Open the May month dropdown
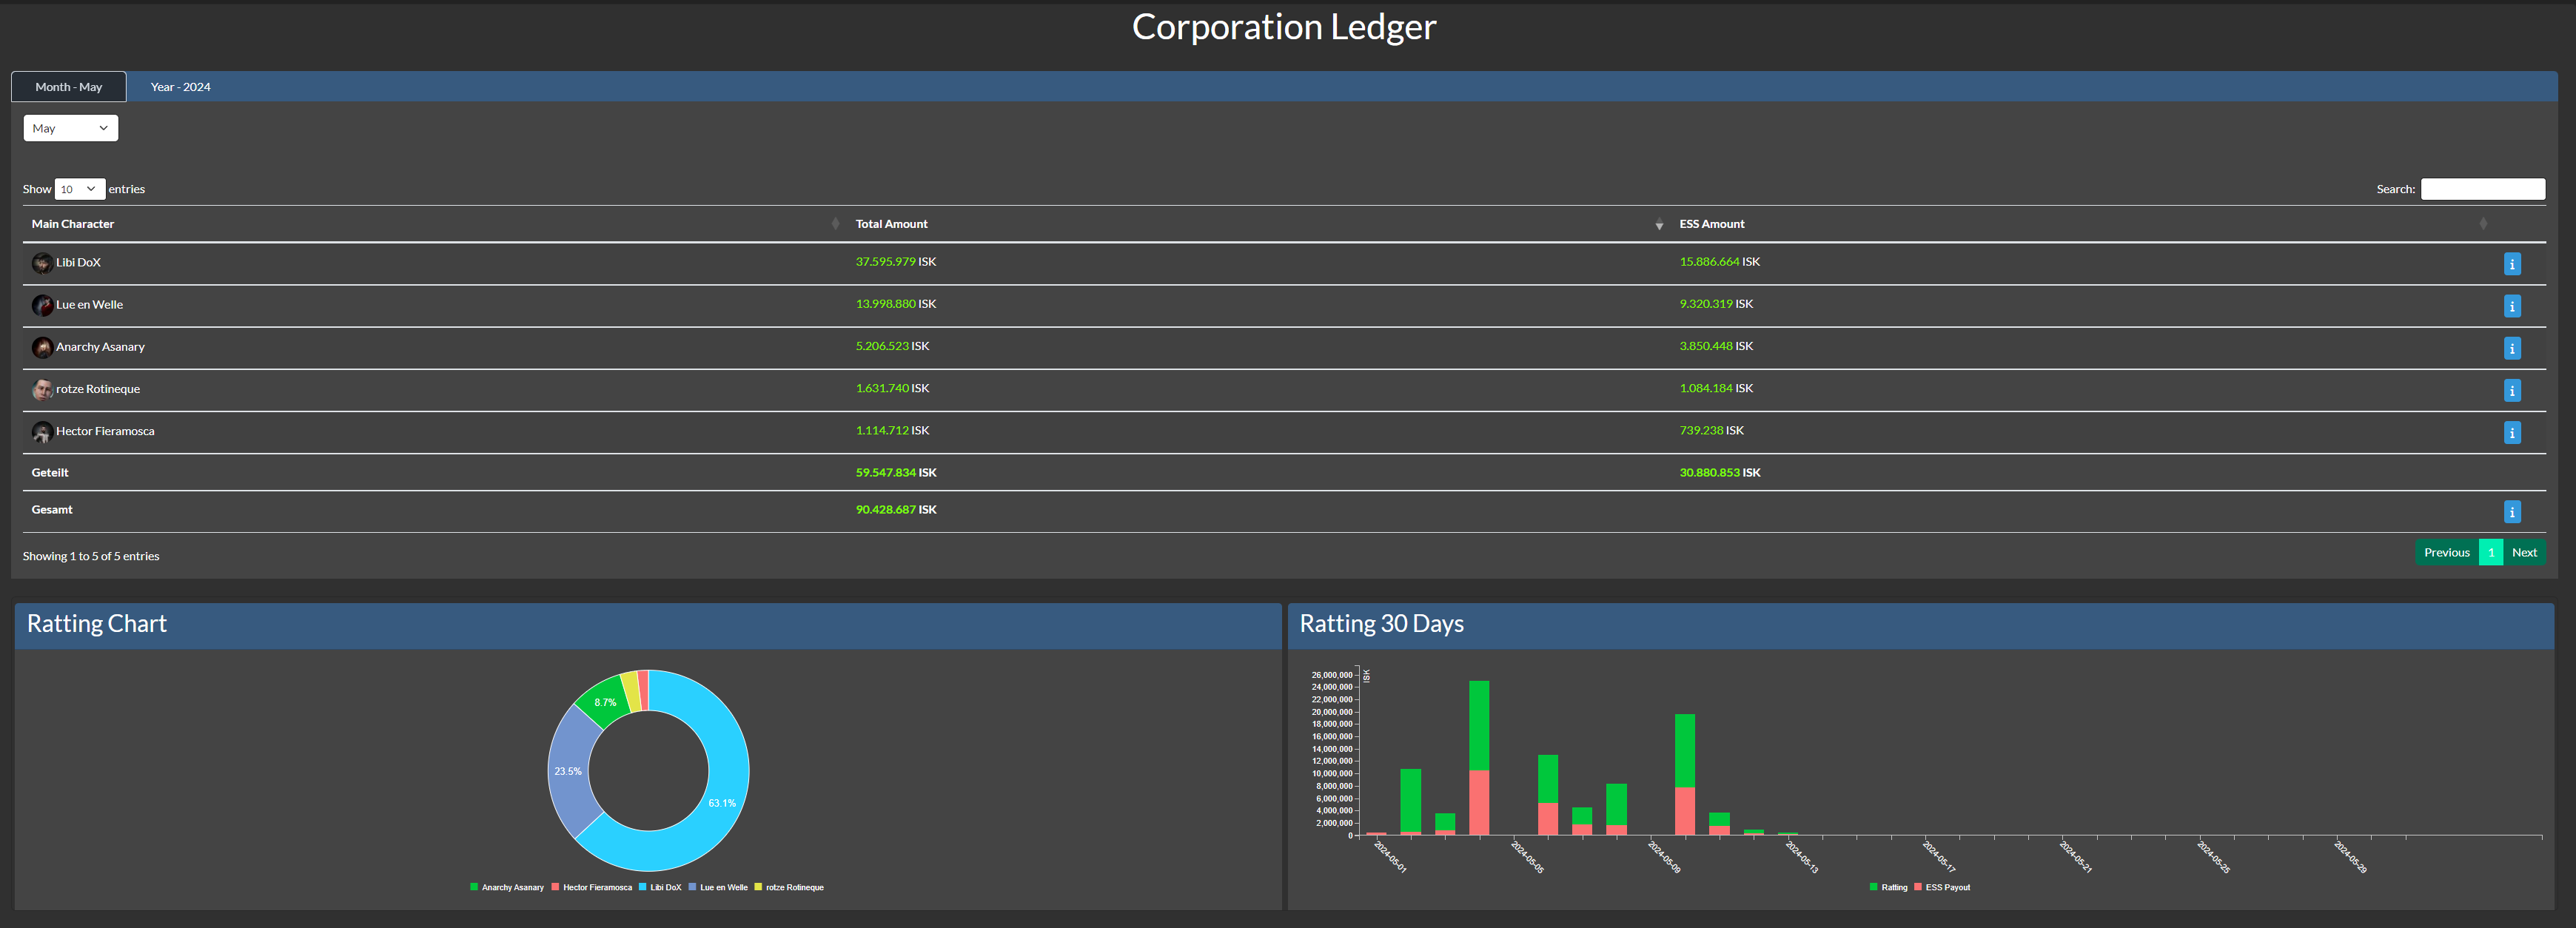2576x928 pixels. [x=70, y=128]
